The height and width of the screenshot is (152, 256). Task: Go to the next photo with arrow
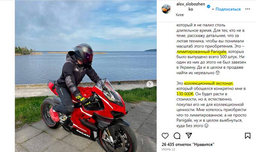[150, 84]
